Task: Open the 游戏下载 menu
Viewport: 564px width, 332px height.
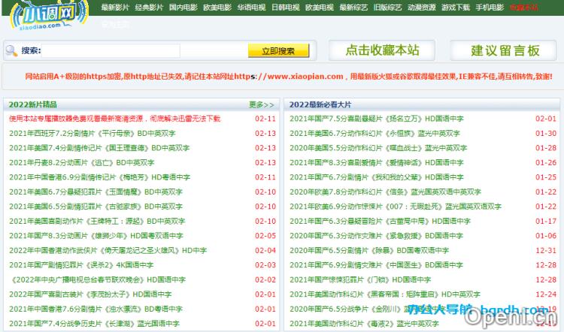Action: (x=456, y=8)
